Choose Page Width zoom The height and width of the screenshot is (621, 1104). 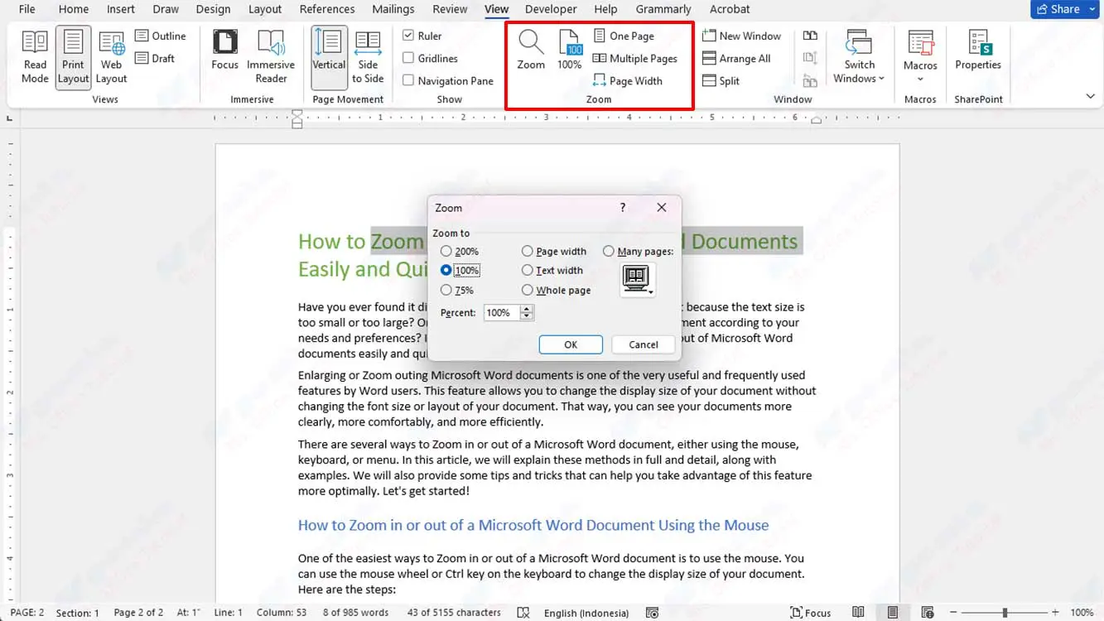click(x=628, y=80)
